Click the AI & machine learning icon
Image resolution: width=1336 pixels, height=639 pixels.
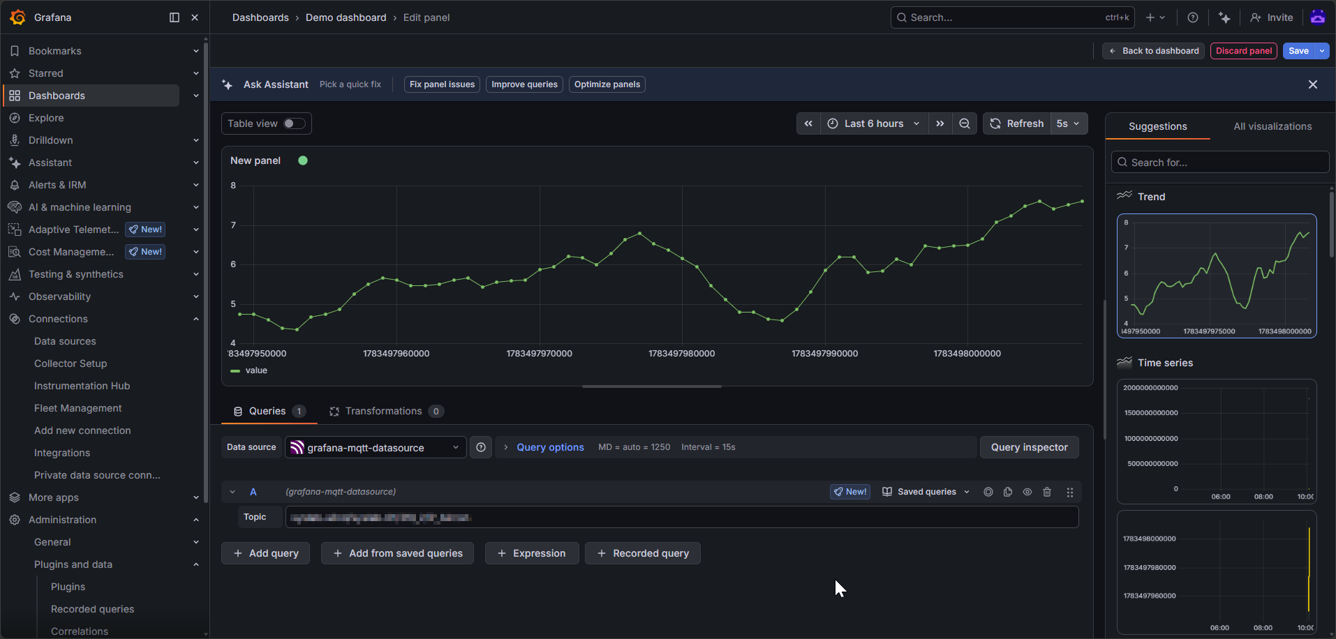pos(15,207)
